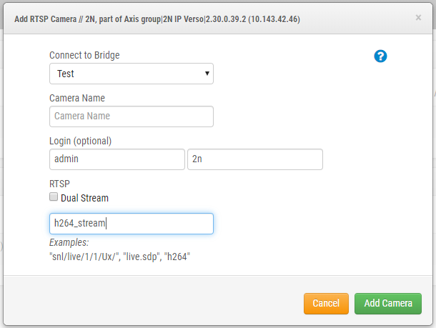Click the "snl/live/1/1/Ux/" example text
The image size is (436, 328).
(x=82, y=256)
